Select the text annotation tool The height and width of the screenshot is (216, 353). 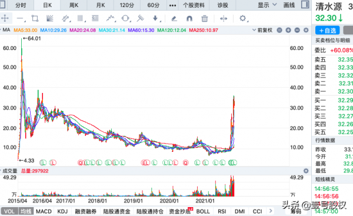pos(95,18)
